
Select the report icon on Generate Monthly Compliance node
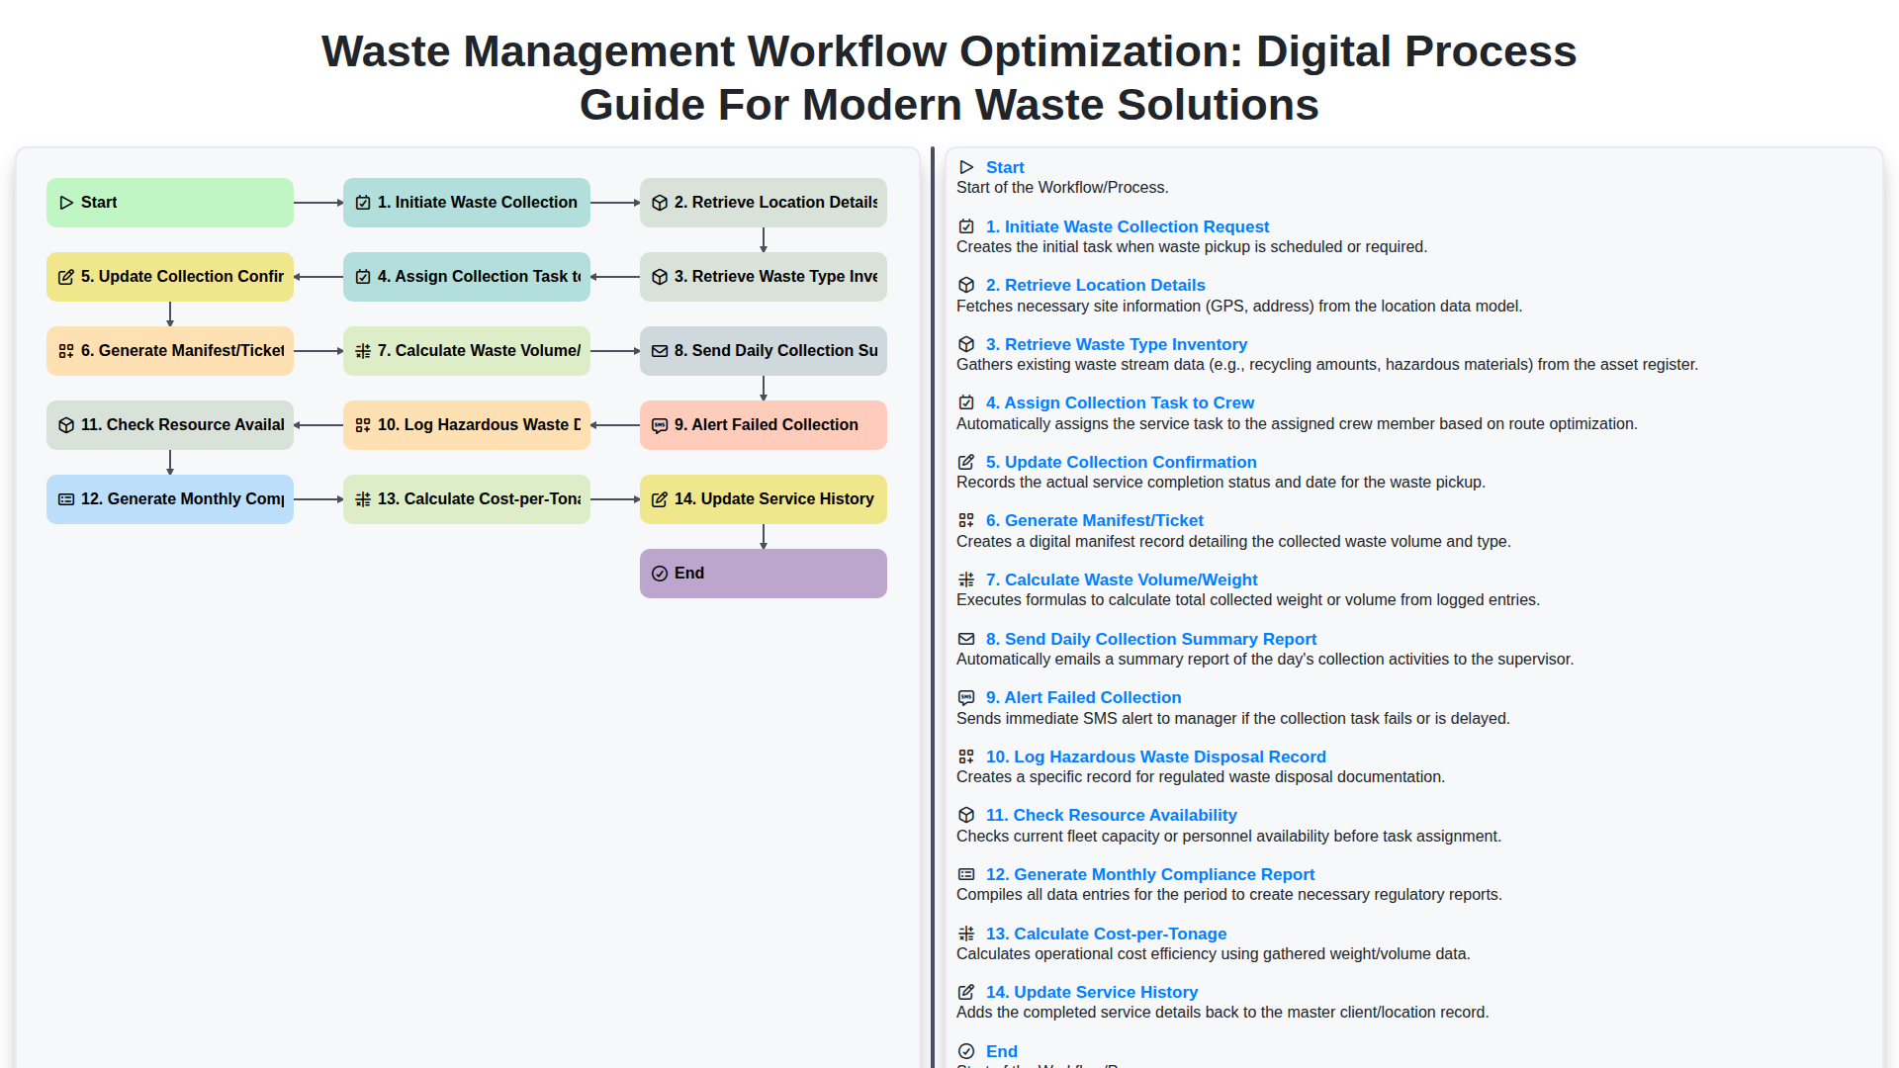click(x=65, y=498)
